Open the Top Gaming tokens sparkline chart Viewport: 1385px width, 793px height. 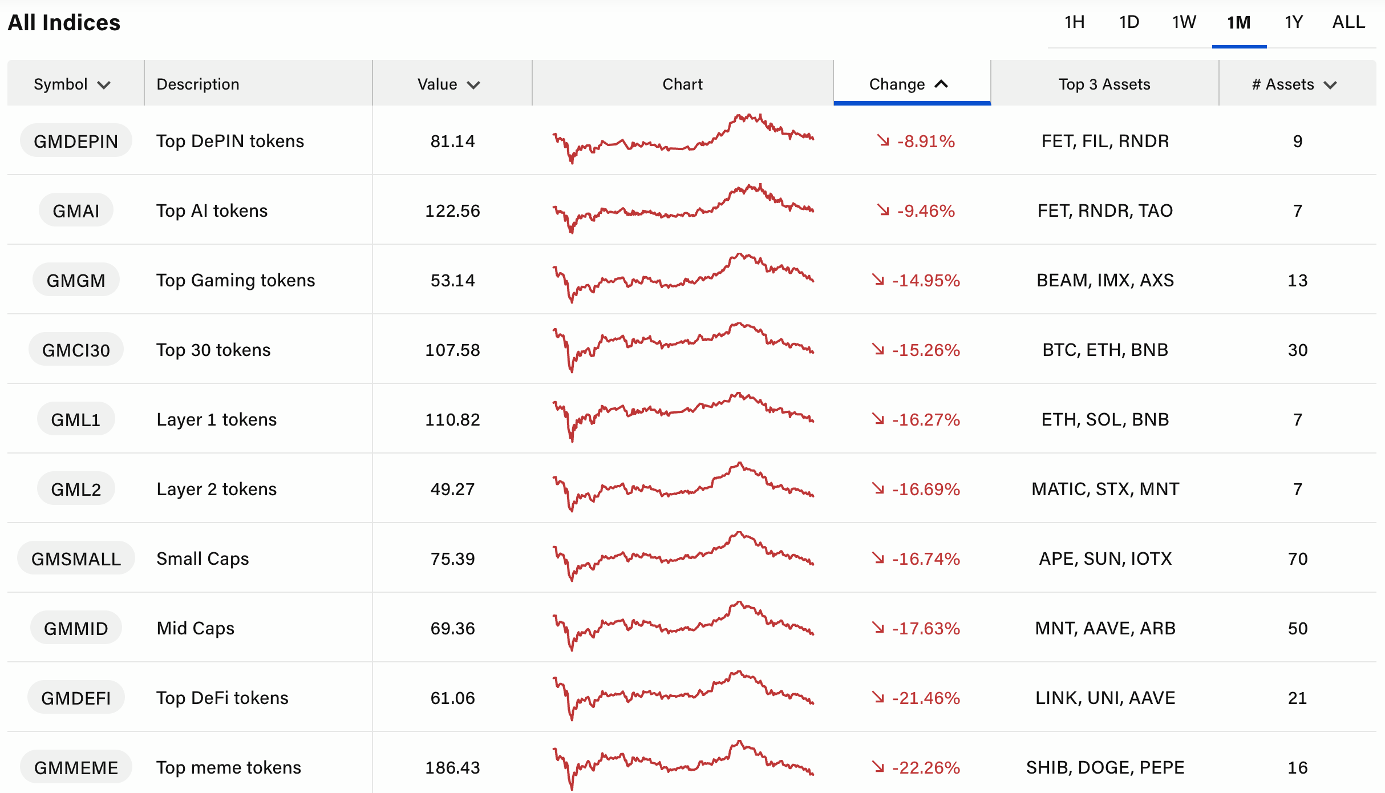coord(683,279)
